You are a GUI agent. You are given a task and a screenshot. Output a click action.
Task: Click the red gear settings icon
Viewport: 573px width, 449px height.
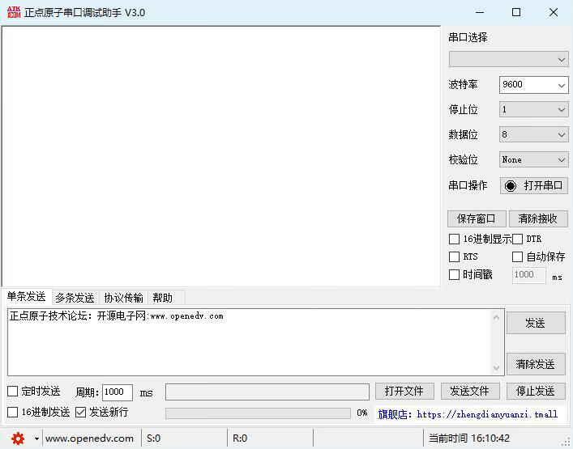[18, 438]
